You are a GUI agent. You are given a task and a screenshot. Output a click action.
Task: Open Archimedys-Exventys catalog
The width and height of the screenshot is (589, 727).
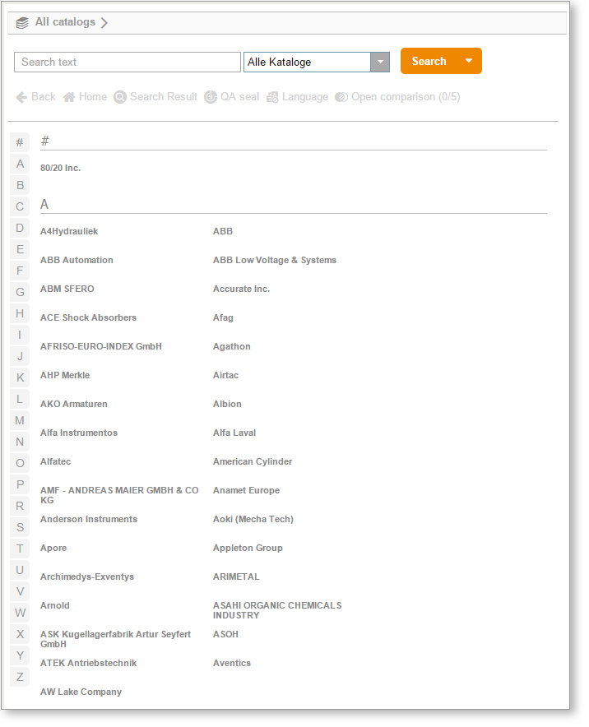[87, 577]
